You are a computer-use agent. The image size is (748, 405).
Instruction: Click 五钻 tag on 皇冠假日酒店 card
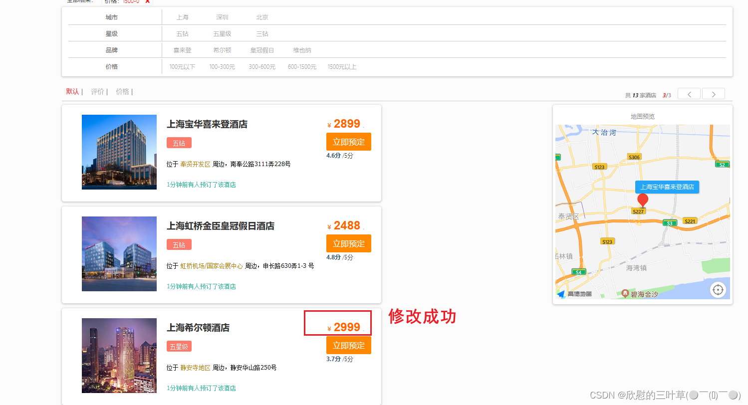click(179, 245)
